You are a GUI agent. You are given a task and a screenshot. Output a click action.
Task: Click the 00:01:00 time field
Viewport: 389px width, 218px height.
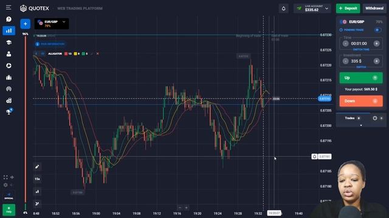pos(359,44)
